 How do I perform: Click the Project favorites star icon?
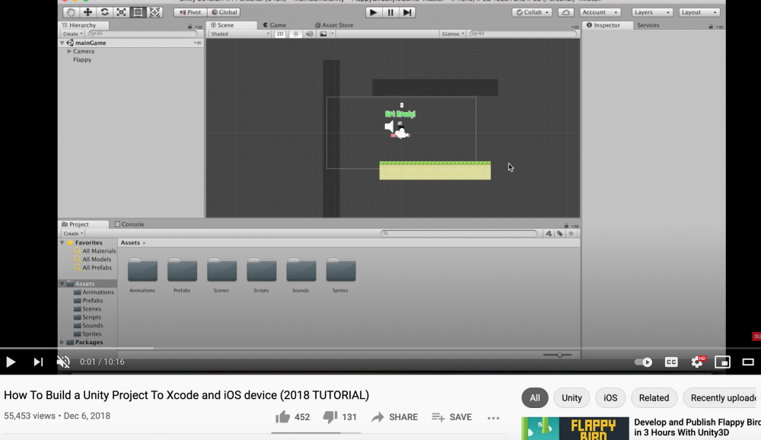572,233
